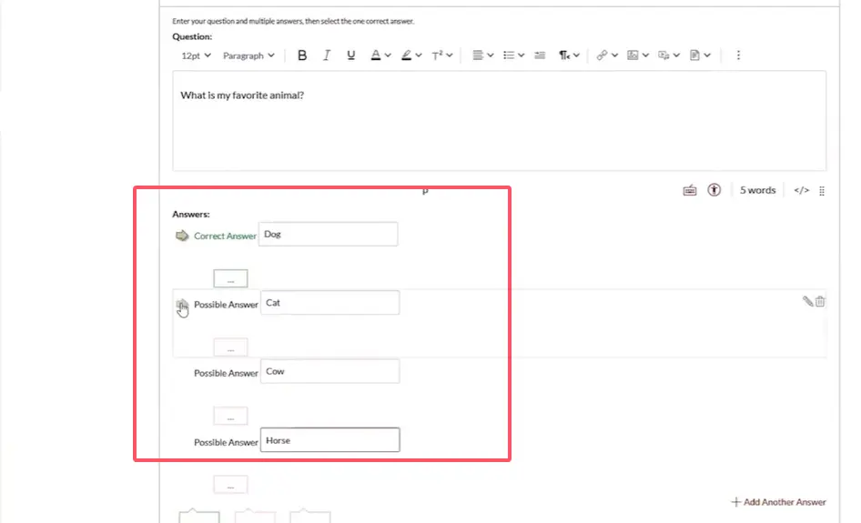Image resolution: width=861 pixels, height=523 pixels.
Task: Switch to the HTML editor view icon
Action: (801, 190)
